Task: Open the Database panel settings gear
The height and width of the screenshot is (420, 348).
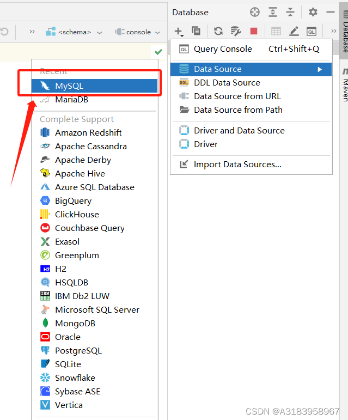Action: 313,12
